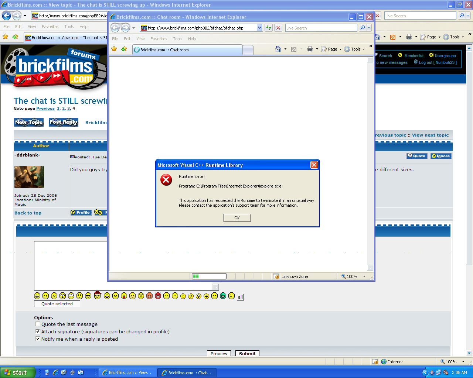Click the -ddrblank- avatar thumbnail
Viewport: 473px width, 378px height.
29,177
